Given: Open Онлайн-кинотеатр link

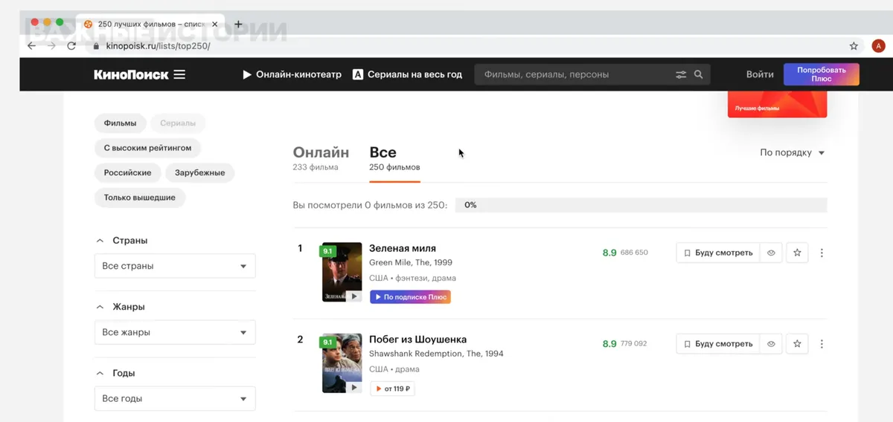Looking at the screenshot, I should 292,74.
